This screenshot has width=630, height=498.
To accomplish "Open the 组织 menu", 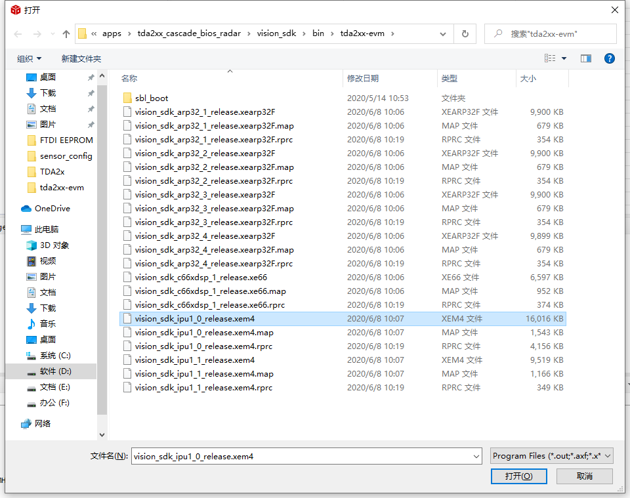I will point(29,58).
